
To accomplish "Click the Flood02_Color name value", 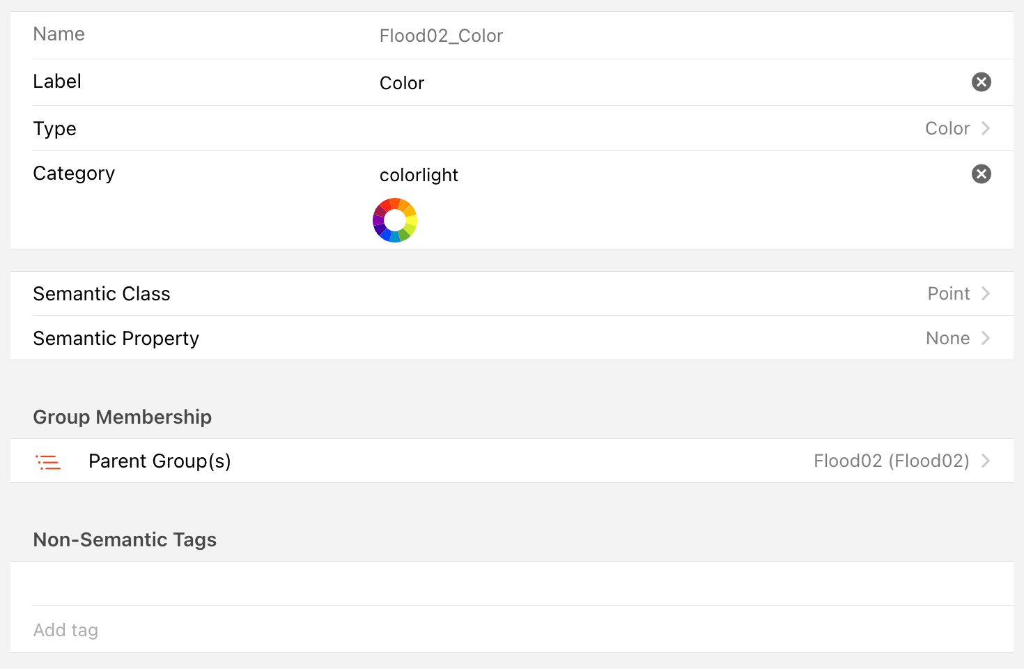I will [x=441, y=36].
